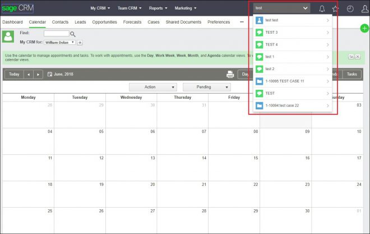Click the print calendar icon
370x234 pixels.
point(230,74)
